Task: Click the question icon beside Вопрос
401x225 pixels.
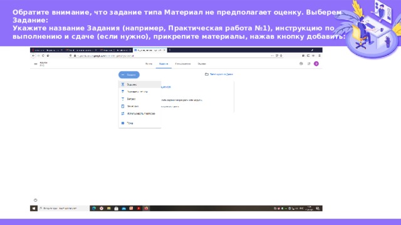Action: click(123, 99)
